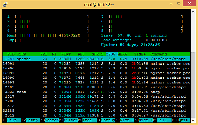Viewport: 198px width, 125px height.
Task: Select F4 Filter at the bottom
Action: pos(68,120)
